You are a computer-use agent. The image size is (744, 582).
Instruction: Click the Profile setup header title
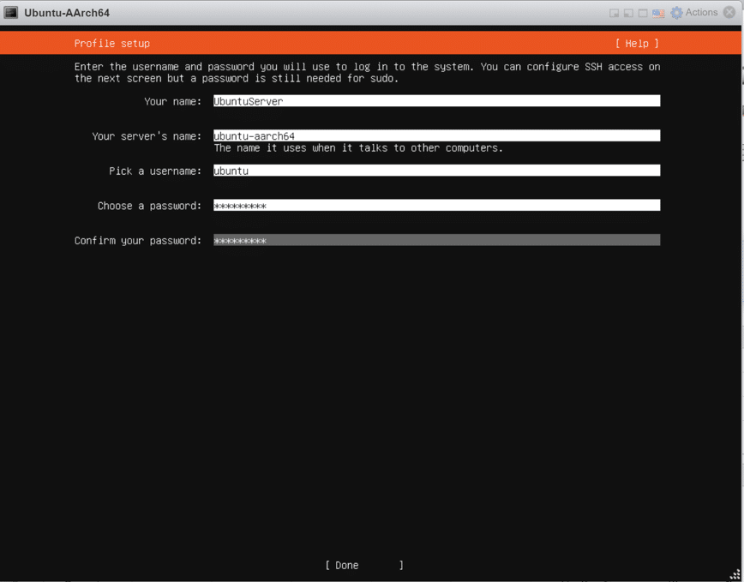(x=112, y=44)
